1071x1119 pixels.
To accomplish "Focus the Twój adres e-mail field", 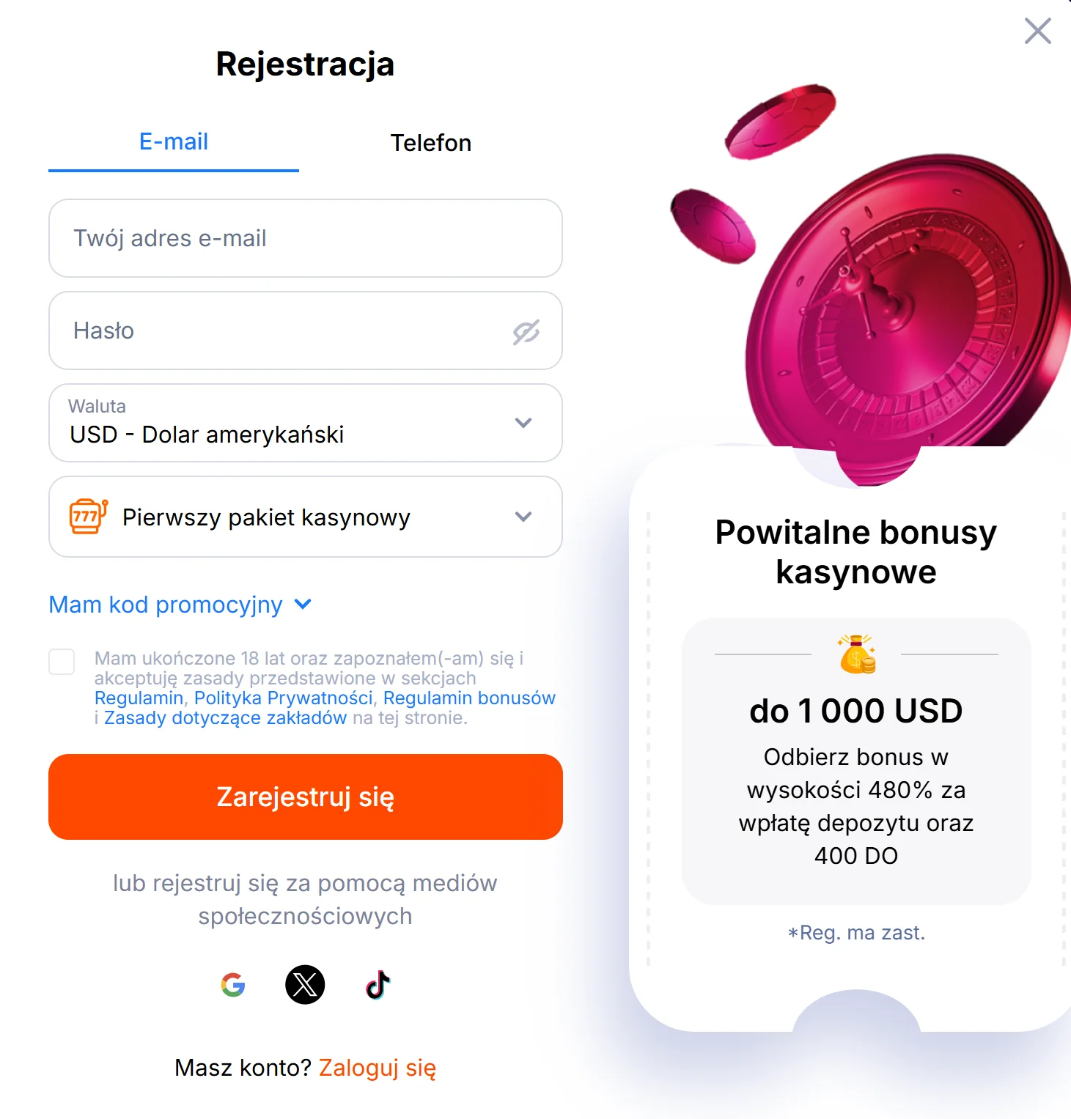I will (306, 238).
